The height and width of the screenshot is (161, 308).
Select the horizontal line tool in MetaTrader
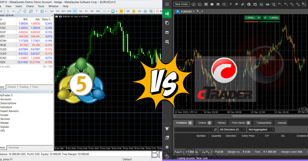click(x=14, y=11)
